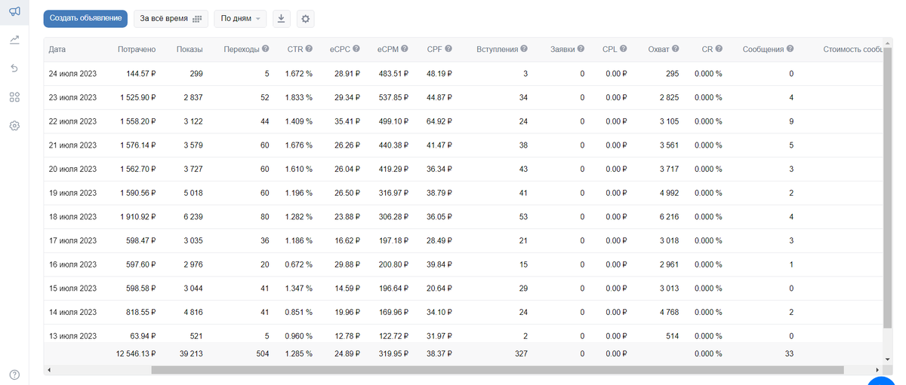Select the 14 июля 2023 date cell
This screenshot has width=906, height=385.
click(x=72, y=313)
